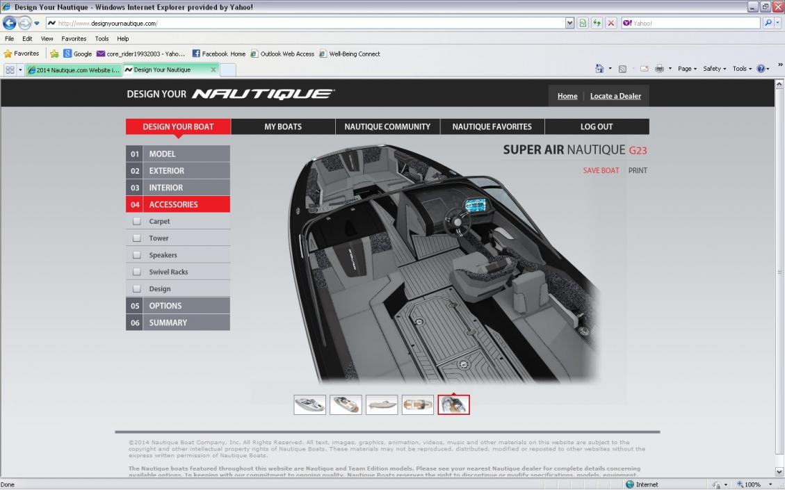Image resolution: width=785 pixels, height=490 pixels.
Task: Click the Print toolbar icon
Action: tap(659, 69)
